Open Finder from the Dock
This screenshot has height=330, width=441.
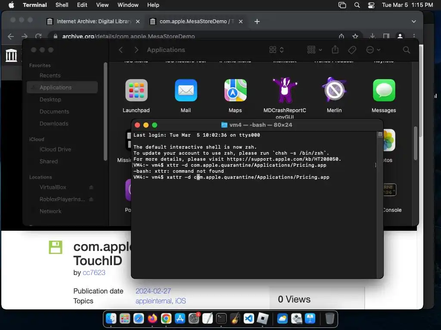(x=111, y=318)
